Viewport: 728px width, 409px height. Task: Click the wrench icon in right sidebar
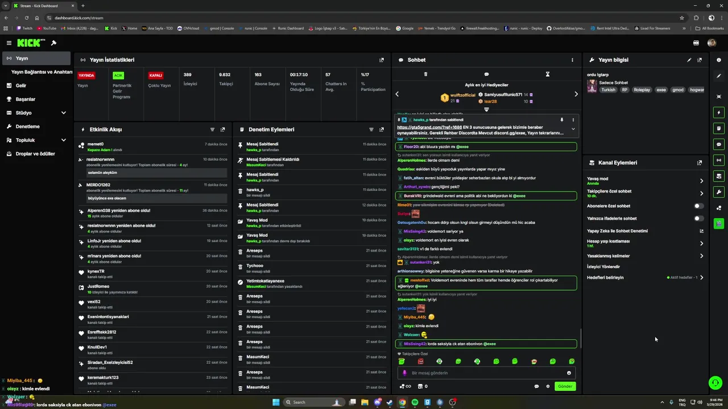719,192
